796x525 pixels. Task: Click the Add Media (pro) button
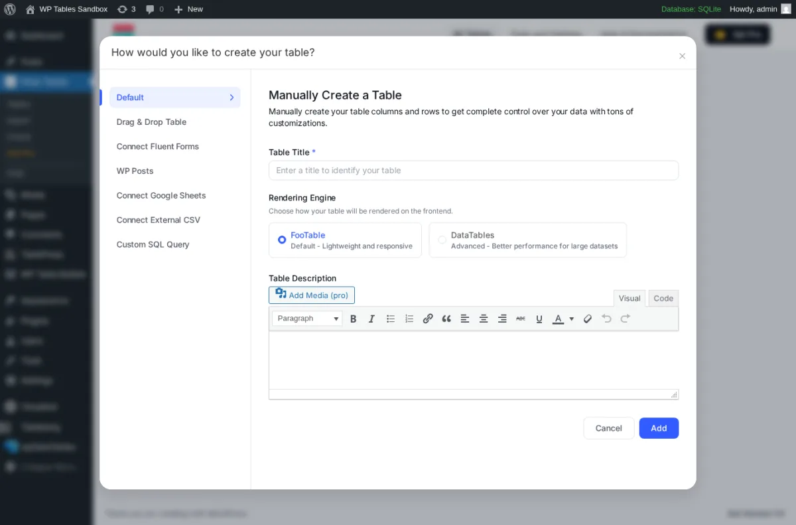[312, 295]
